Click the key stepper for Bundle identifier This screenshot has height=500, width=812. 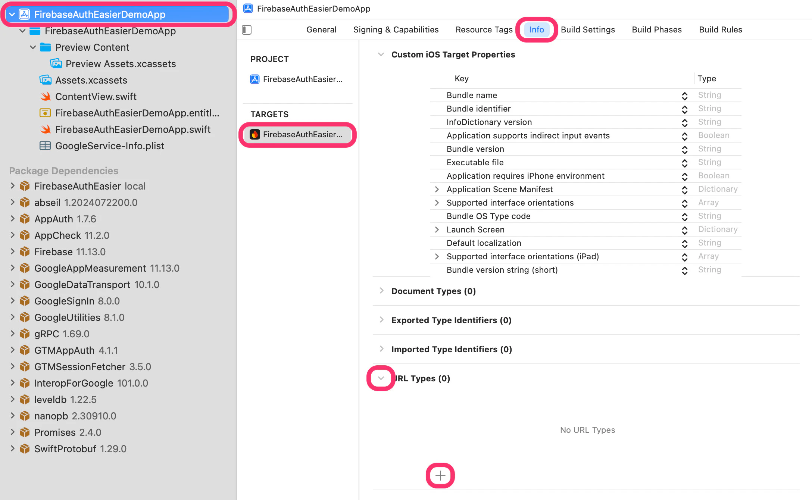685,109
